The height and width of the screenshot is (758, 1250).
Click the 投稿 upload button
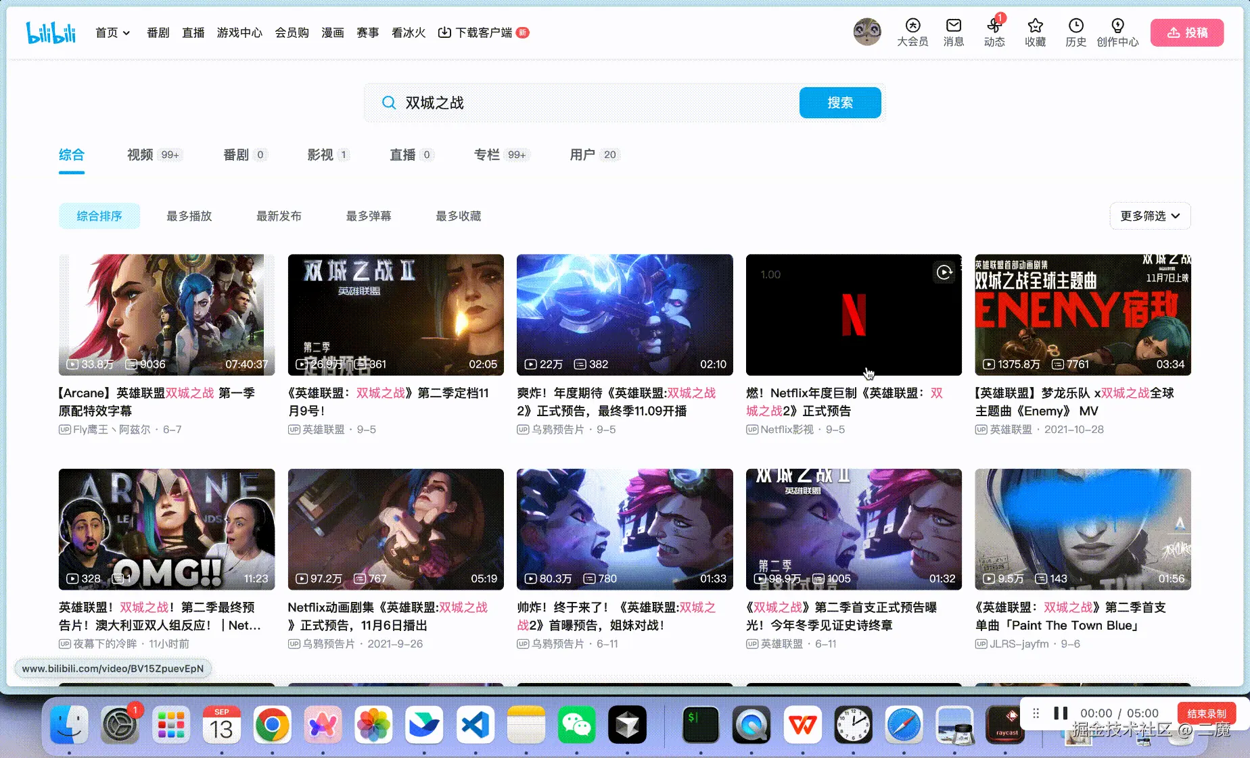(1187, 32)
